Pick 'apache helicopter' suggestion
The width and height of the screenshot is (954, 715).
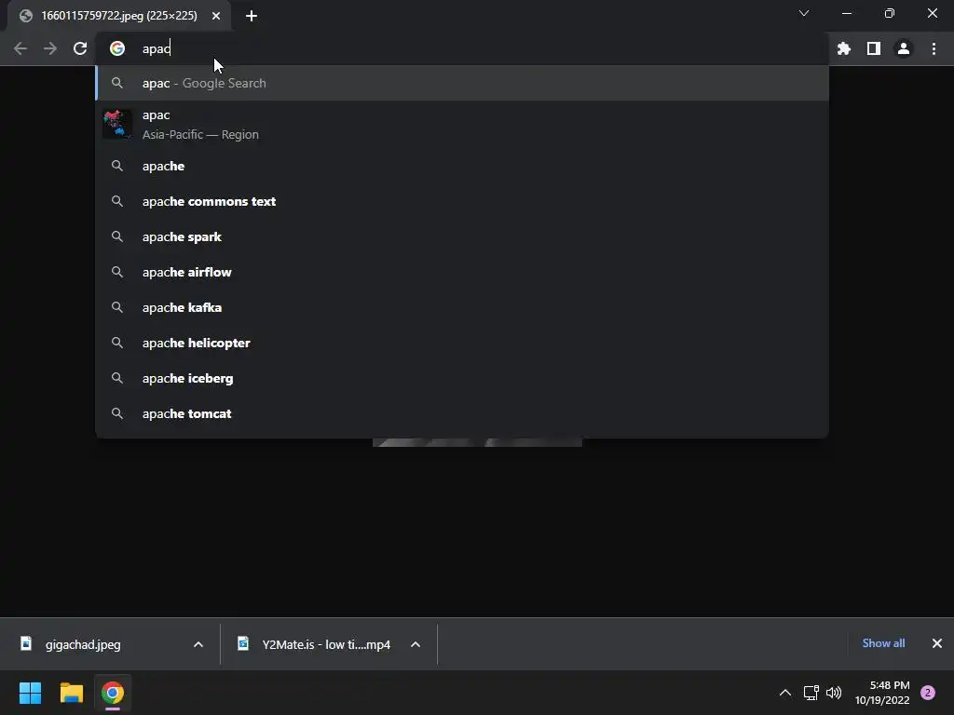(462, 343)
